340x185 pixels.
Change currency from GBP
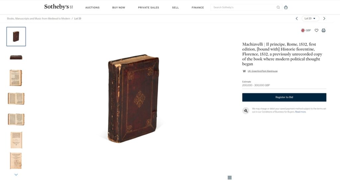pos(306,30)
